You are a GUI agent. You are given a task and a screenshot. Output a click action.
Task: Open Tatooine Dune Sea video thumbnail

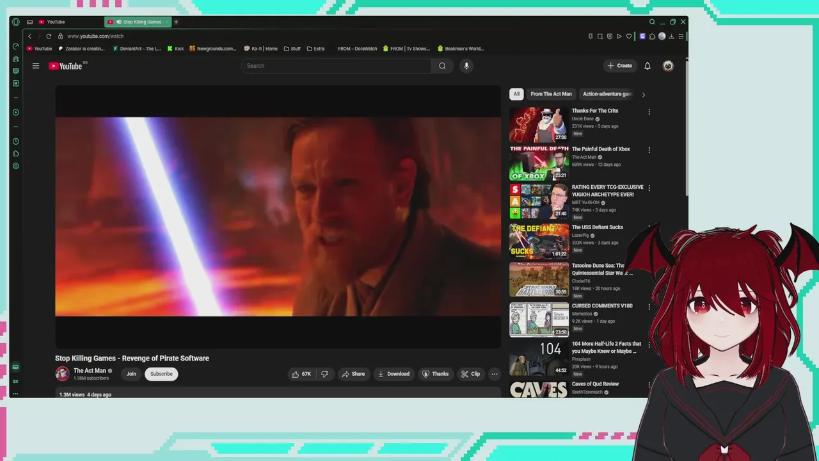tap(539, 280)
